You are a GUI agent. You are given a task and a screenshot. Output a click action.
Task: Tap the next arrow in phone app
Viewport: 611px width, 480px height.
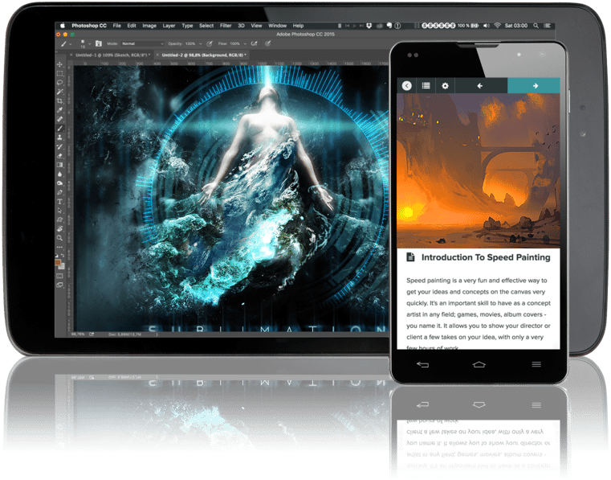(x=534, y=85)
